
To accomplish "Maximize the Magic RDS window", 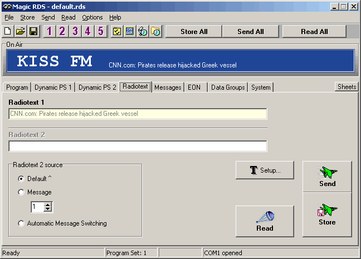I will (343, 7).
